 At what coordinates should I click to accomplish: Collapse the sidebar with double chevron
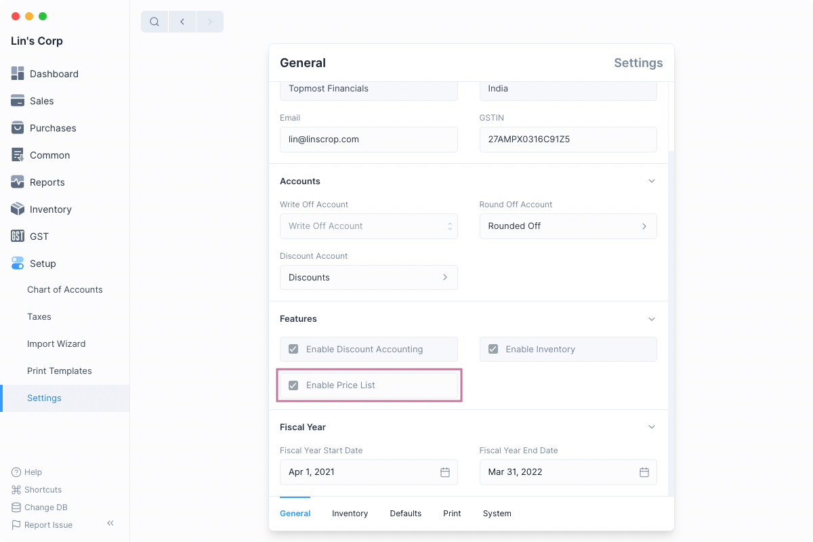(x=110, y=524)
